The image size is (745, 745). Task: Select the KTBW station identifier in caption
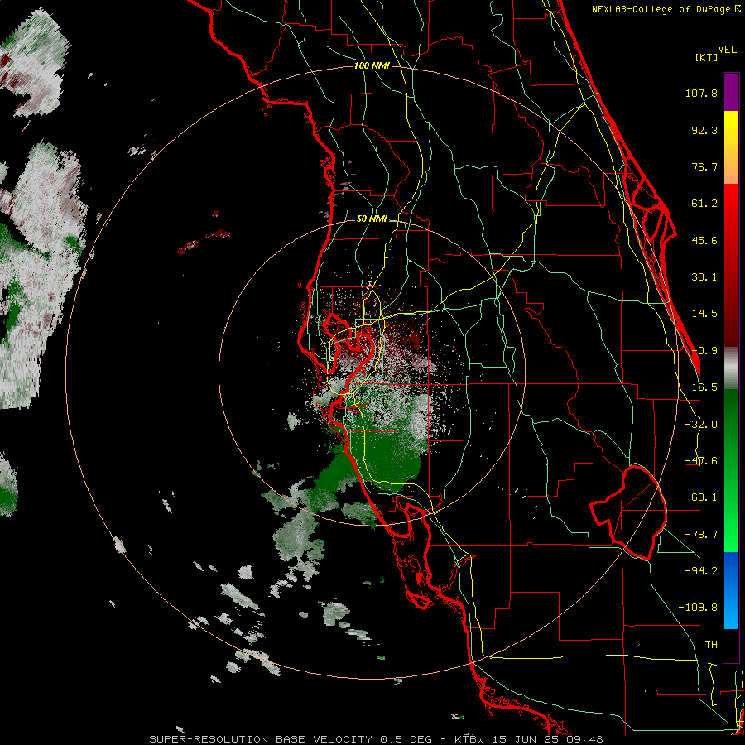(469, 739)
